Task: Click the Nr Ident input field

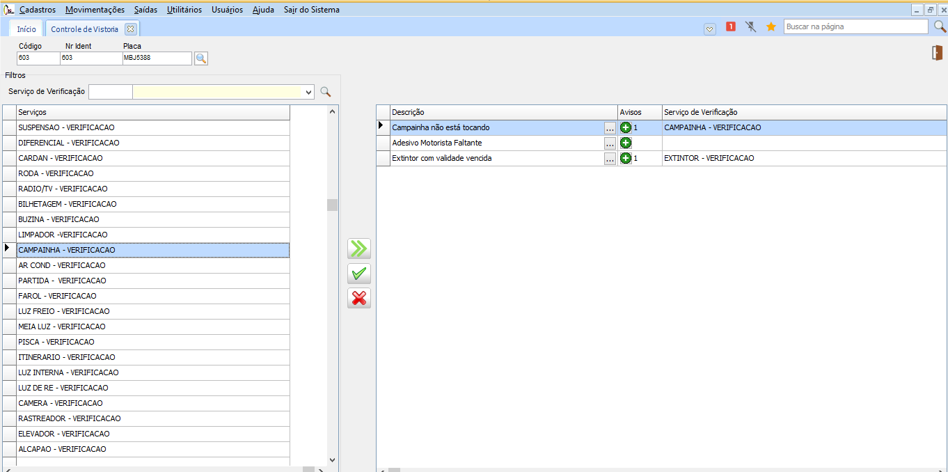Action: point(91,58)
